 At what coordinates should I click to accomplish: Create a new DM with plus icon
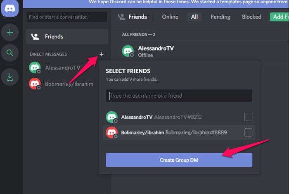(x=102, y=54)
